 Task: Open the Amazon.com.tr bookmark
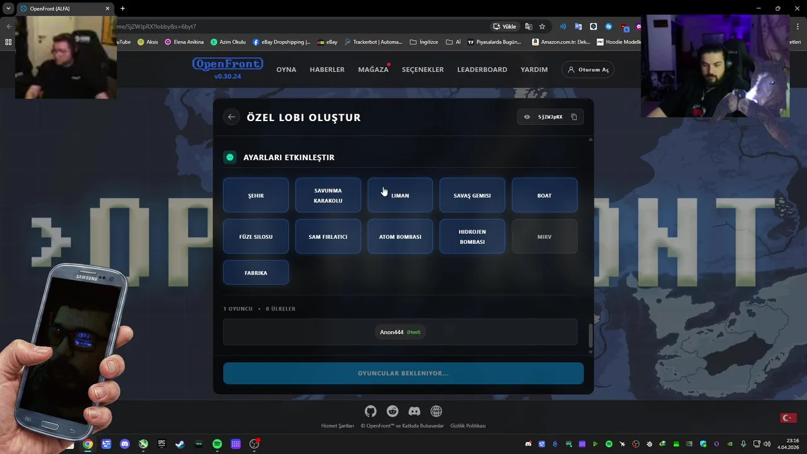click(x=561, y=42)
